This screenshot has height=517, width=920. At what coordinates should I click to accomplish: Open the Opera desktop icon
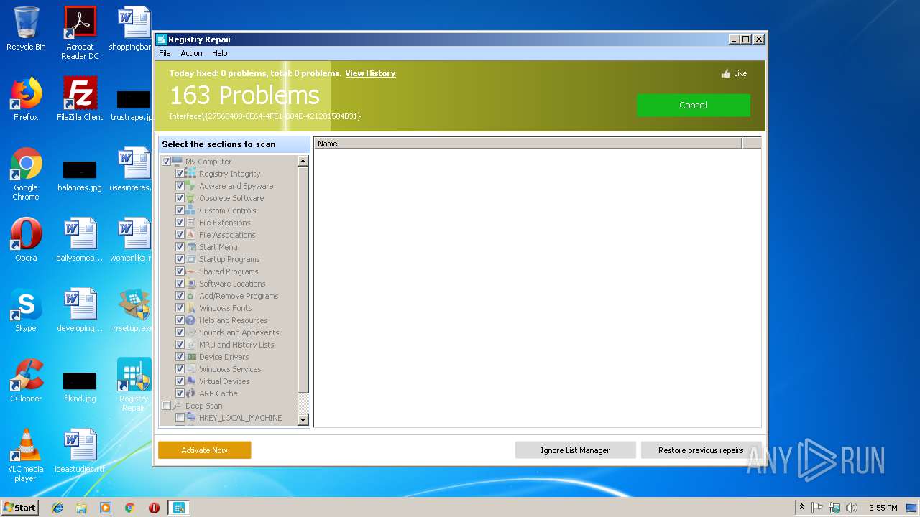pyautogui.click(x=26, y=240)
